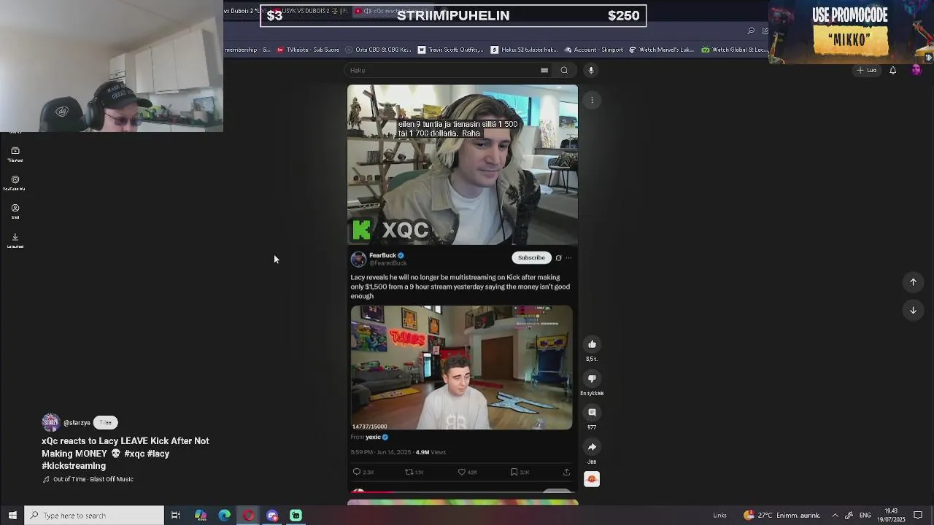Click the Luo create button
Viewport: 934px width, 525px height.
[867, 70]
